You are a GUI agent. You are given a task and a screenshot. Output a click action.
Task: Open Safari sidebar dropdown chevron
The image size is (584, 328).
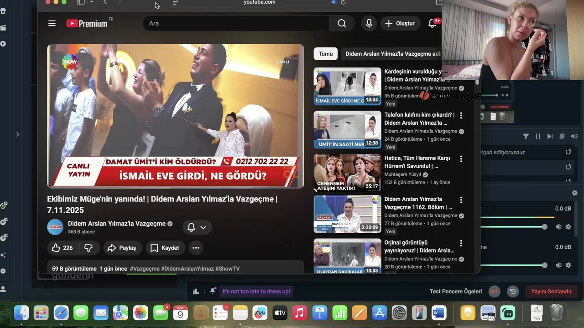click(x=92, y=2)
